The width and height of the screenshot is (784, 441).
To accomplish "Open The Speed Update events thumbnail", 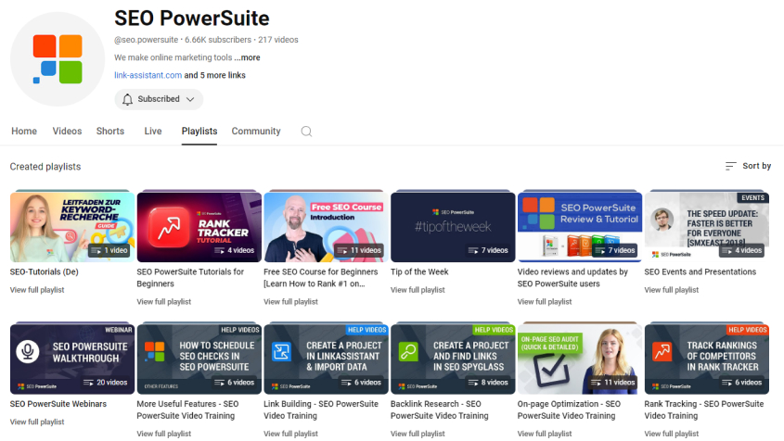I will click(x=707, y=227).
